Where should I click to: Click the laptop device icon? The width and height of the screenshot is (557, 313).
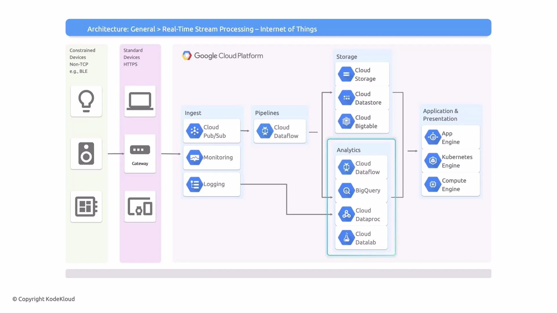click(x=140, y=101)
